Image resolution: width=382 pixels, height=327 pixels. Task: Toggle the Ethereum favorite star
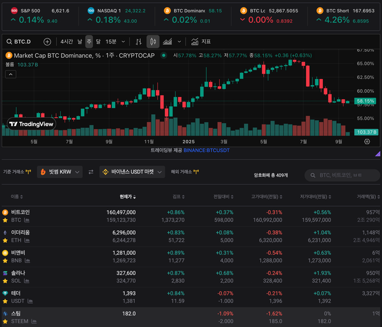click(5, 240)
